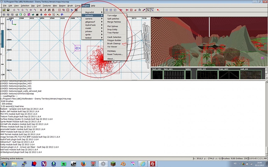Viewport: 268px width, 167px height.
Task: Click the Windows Start button
Action: [5, 164]
